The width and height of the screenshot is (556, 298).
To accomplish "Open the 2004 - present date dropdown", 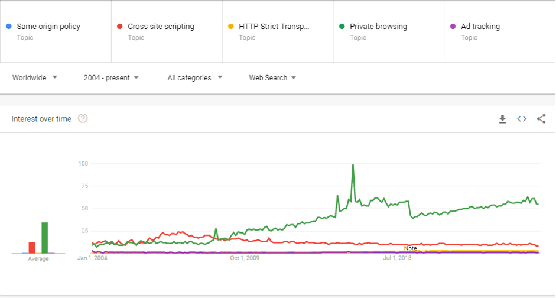I will (x=111, y=78).
